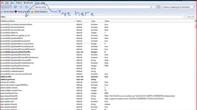Viewport: 197px width, 110px height.
Task: Click the Reload page icon
Action: click(x=15, y=7)
